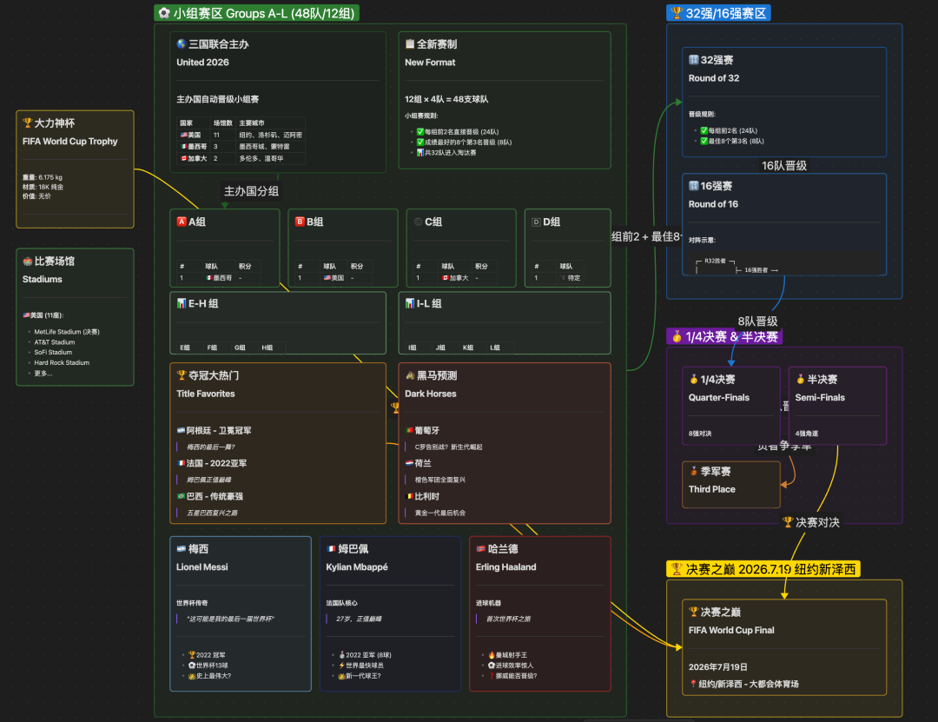938x722 pixels.
Task: Click the AT&T Stadium list item
Action: (x=55, y=341)
